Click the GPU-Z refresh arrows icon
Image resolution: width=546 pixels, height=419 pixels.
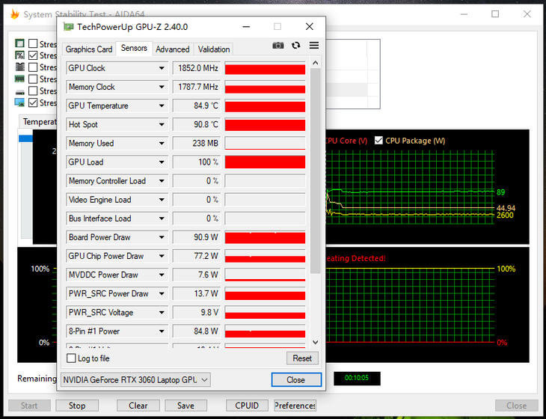(x=296, y=46)
